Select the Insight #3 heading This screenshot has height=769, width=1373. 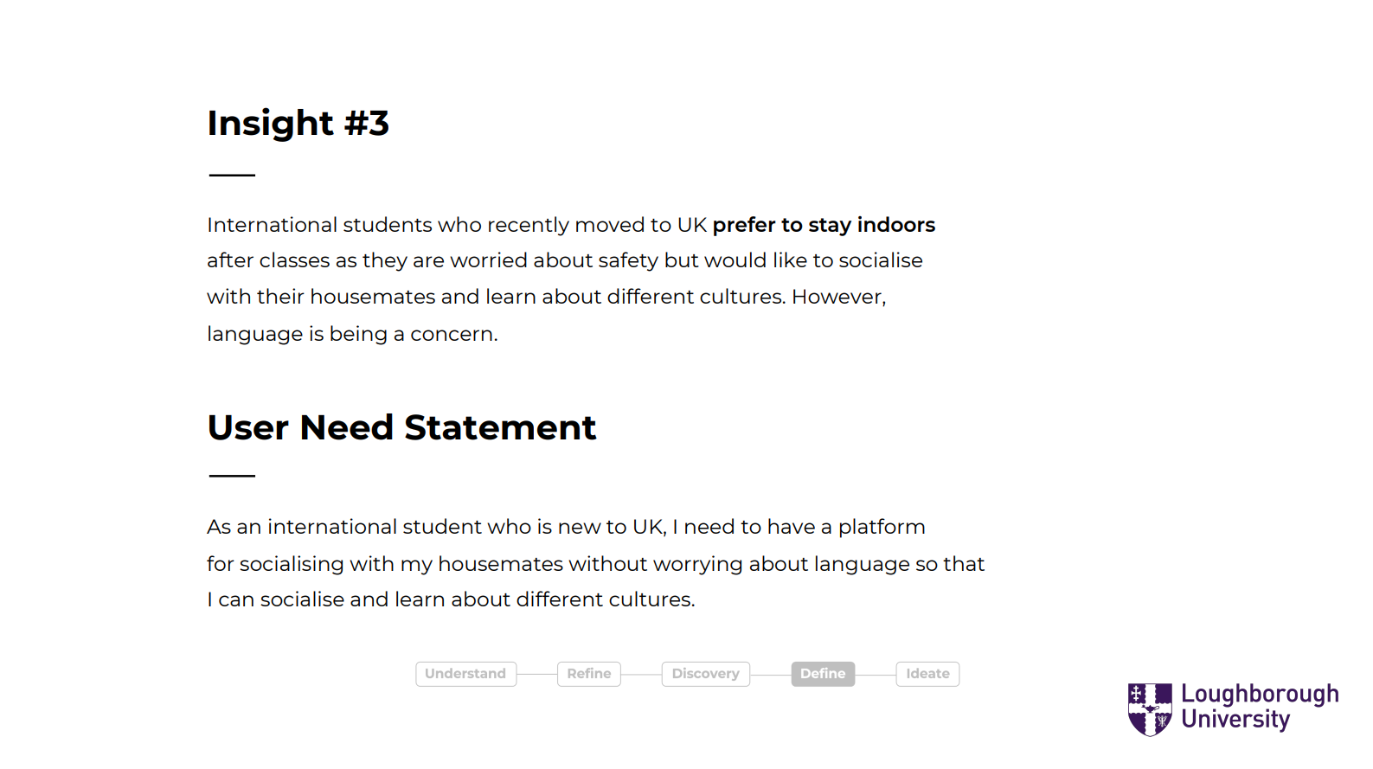coord(298,123)
